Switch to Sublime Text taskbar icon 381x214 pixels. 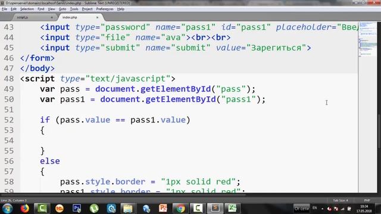point(215,209)
